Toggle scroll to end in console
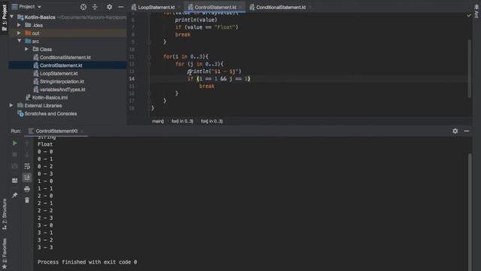481x271 pixels. (27, 178)
